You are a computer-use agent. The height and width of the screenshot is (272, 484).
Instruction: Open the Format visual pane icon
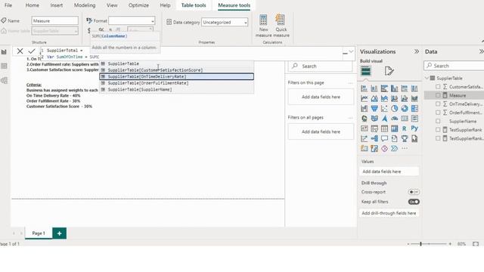[389, 71]
